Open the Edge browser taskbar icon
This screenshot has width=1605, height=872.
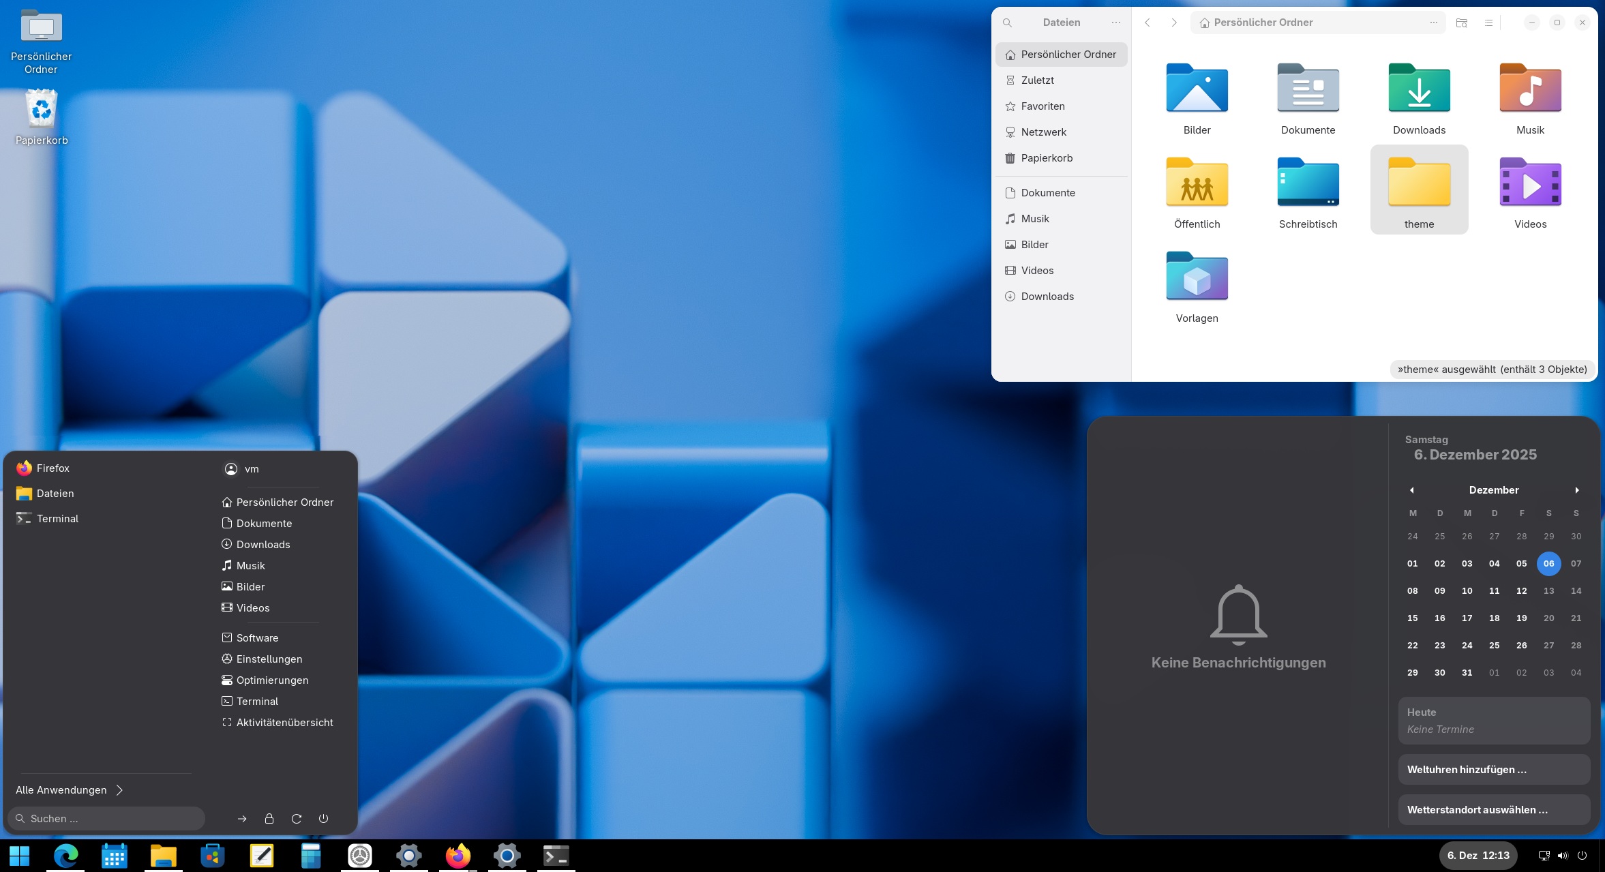[x=66, y=855]
